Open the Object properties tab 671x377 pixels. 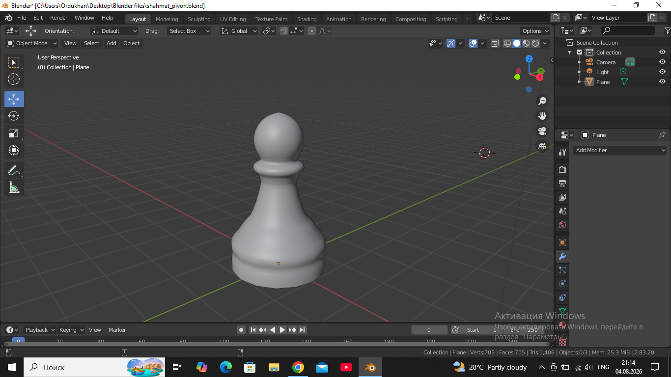coord(562,242)
